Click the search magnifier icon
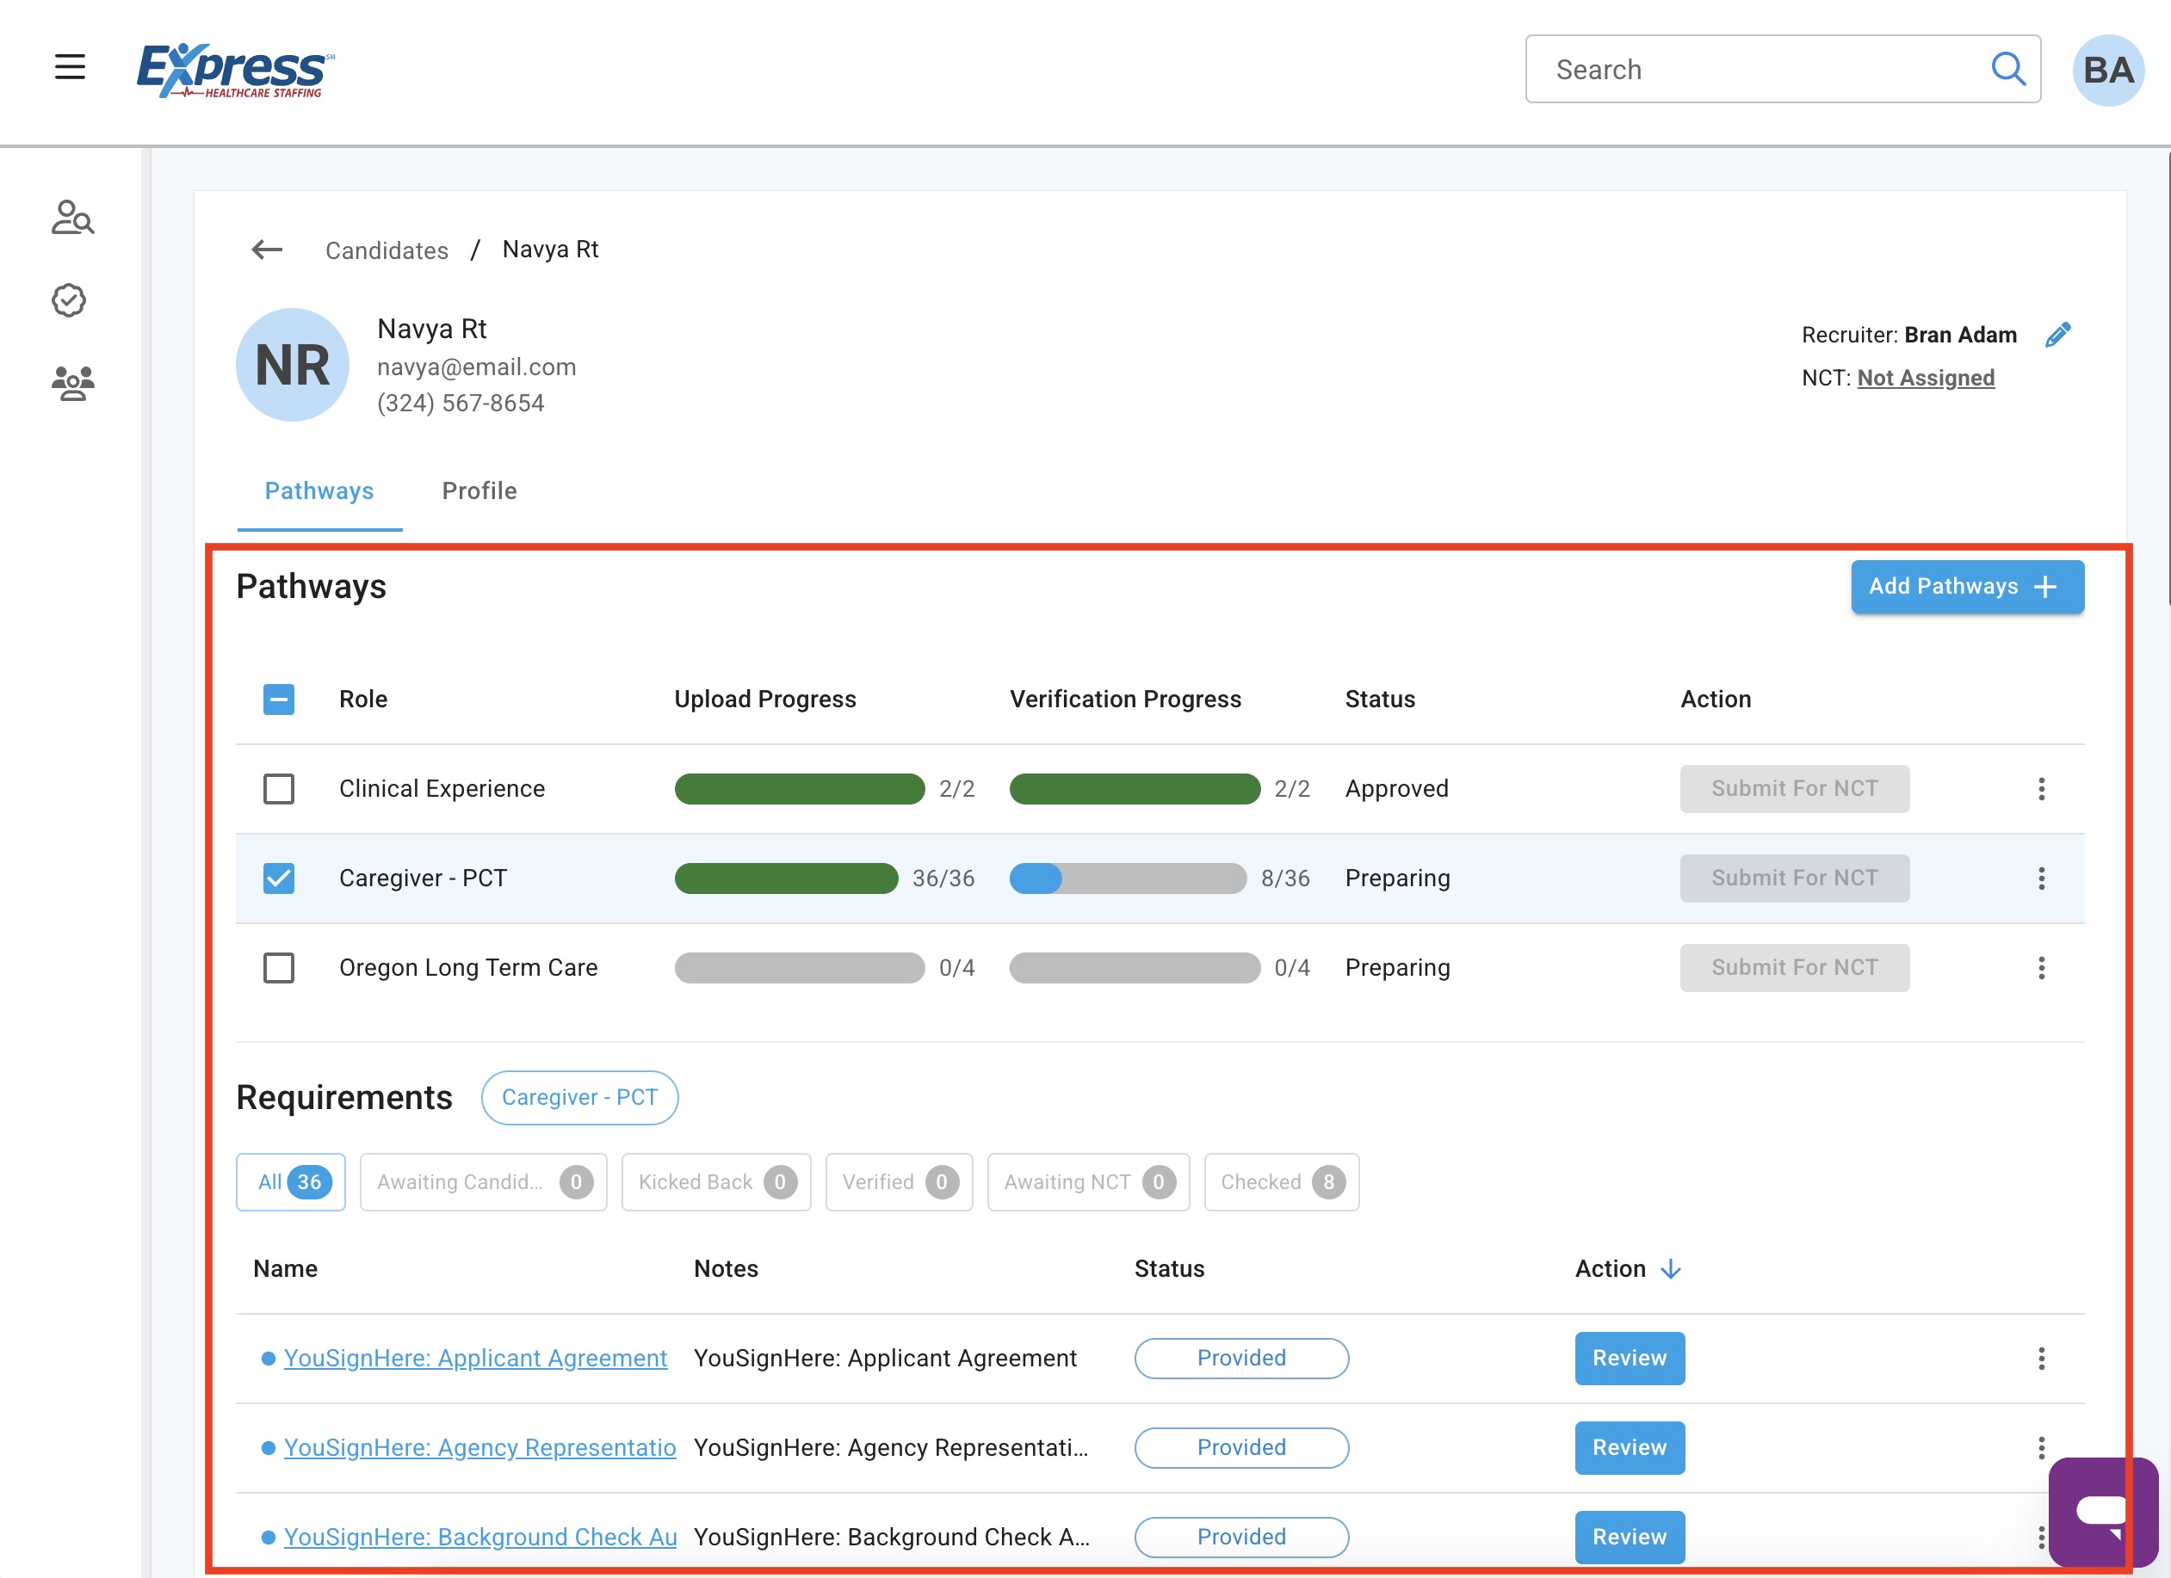The height and width of the screenshot is (1578, 2171). (2007, 69)
